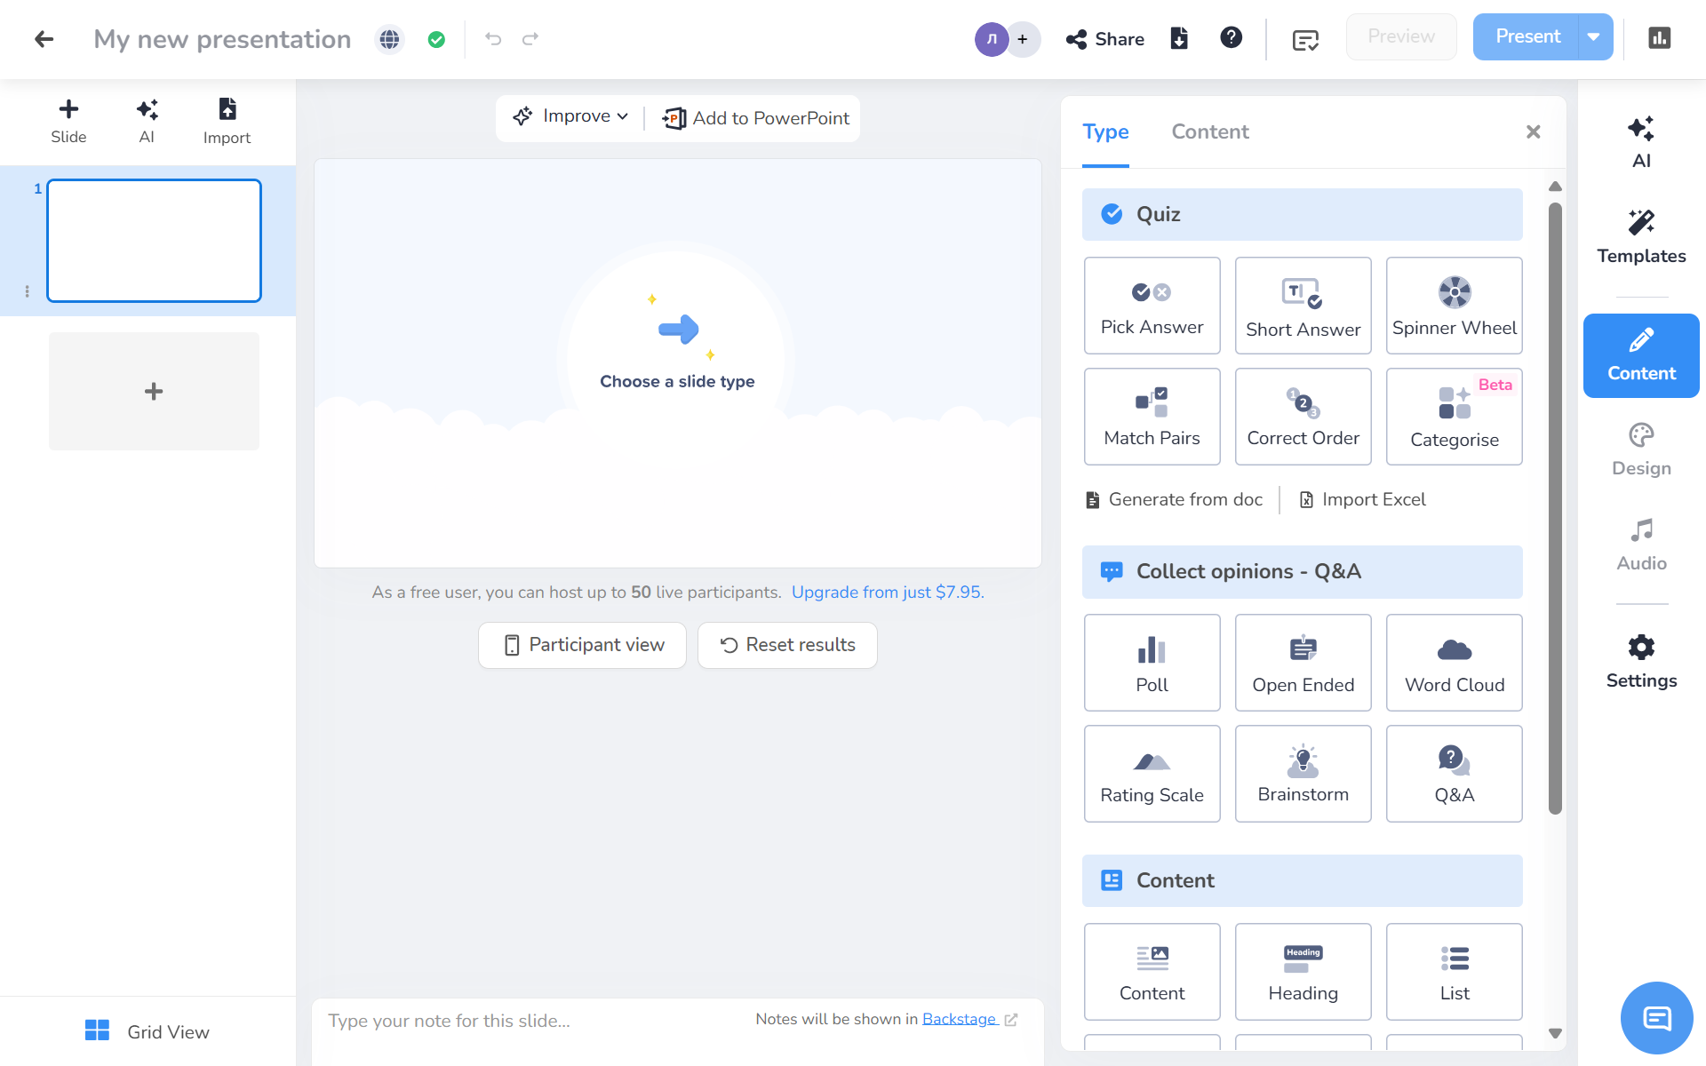Screen dimensions: 1706x1066
Task: Choose the Categorise Beta slide type
Action: [1454, 417]
